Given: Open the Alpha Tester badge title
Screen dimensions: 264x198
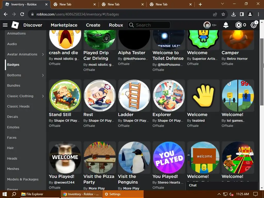Looking at the screenshot, I should [131, 53].
